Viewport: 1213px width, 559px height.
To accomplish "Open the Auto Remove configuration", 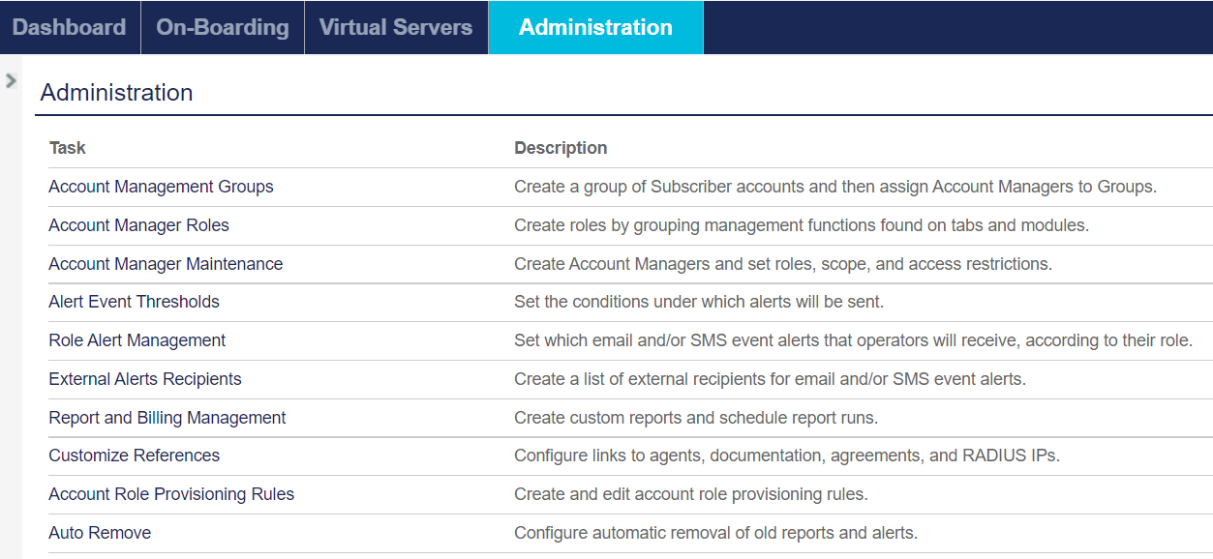I will point(100,533).
